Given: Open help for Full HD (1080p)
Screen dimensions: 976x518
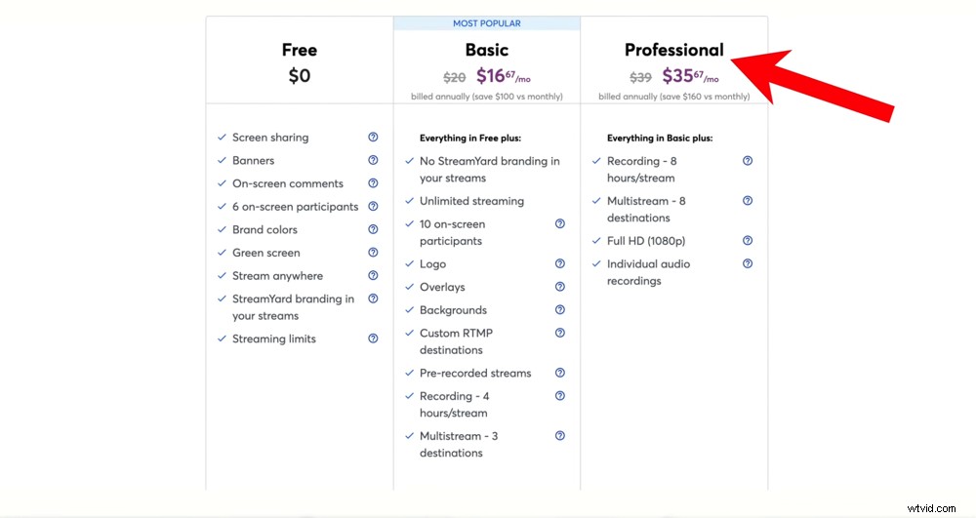Looking at the screenshot, I should coord(748,240).
